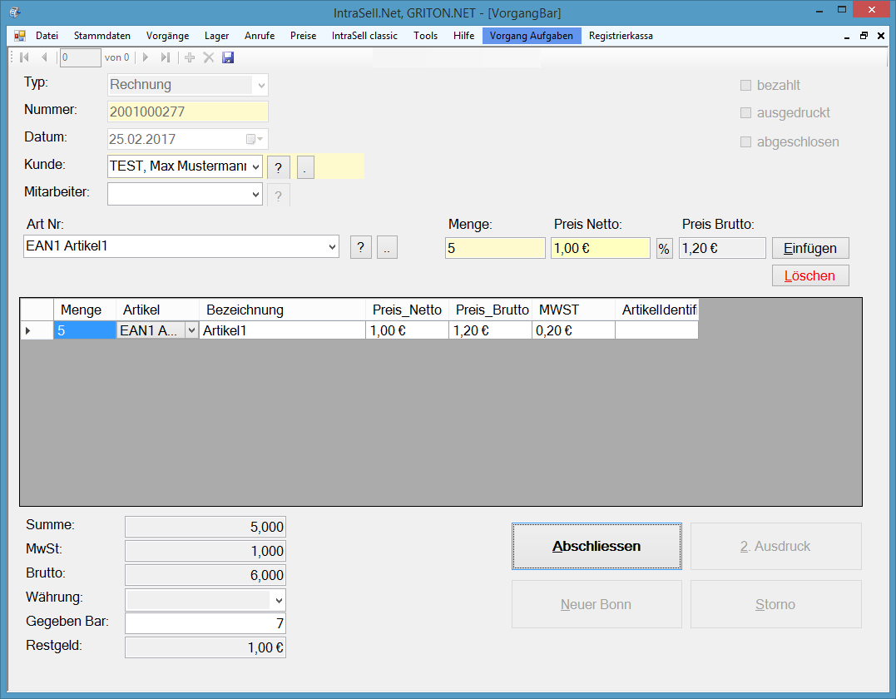Click the question mark button next to Art Nr
This screenshot has width=896, height=699.
coord(360,247)
